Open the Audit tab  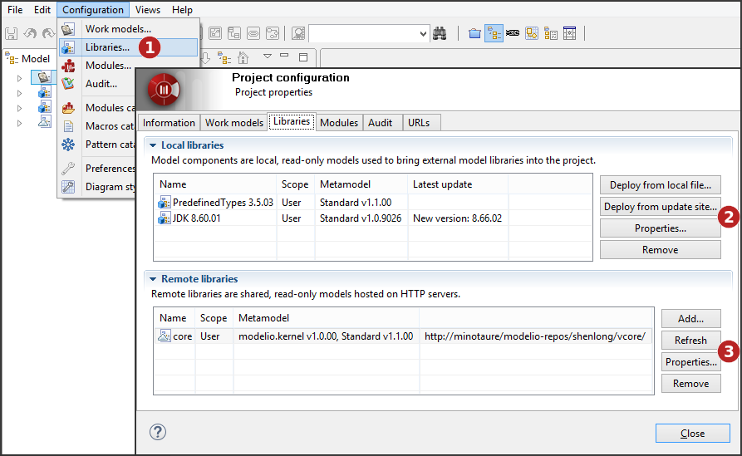coord(380,123)
